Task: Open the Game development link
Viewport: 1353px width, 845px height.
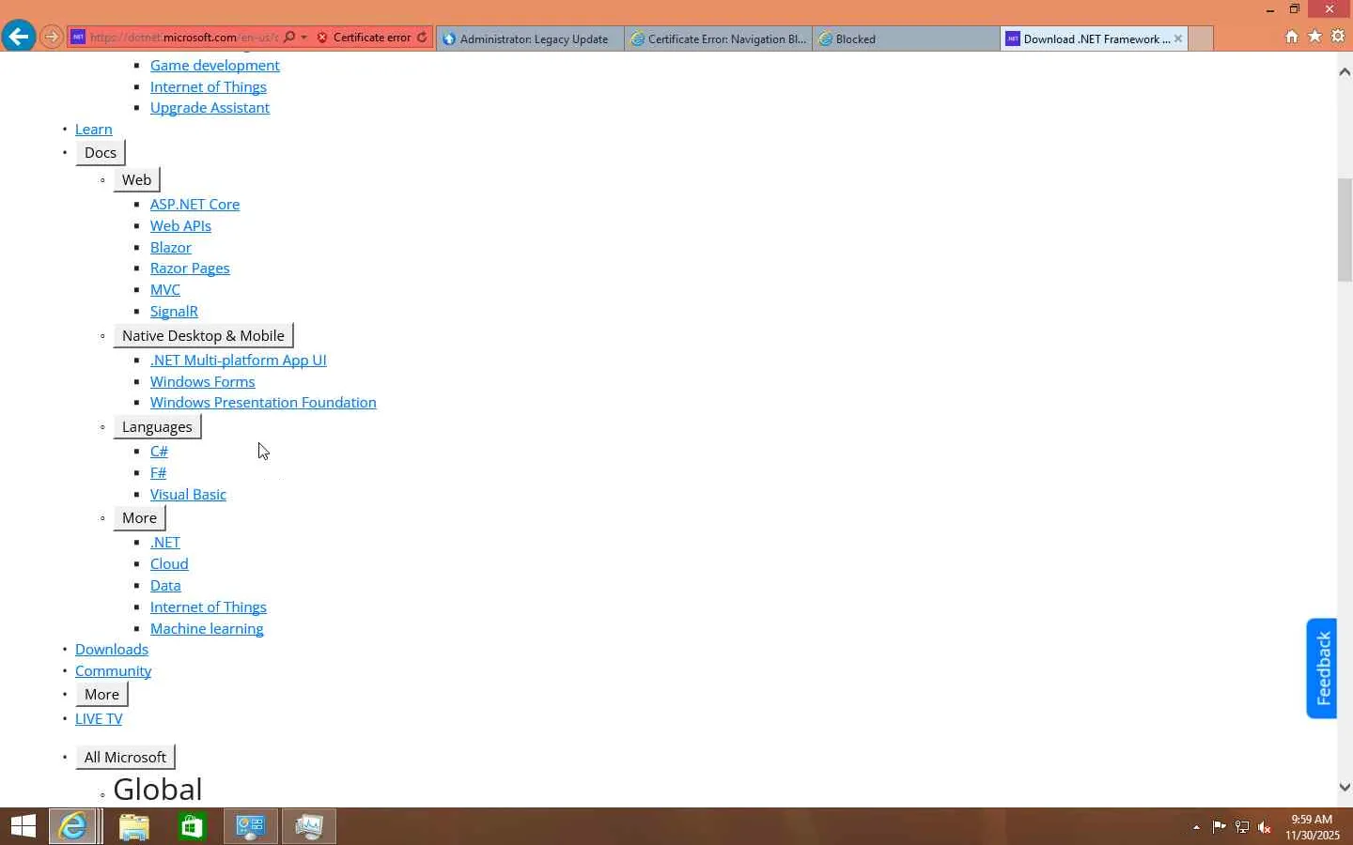Action: (x=215, y=65)
